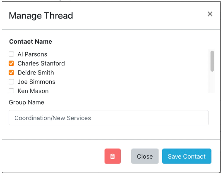The height and width of the screenshot is (173, 221).
Task: Focus the Coordination/New Services group name field
Action: click(108, 117)
